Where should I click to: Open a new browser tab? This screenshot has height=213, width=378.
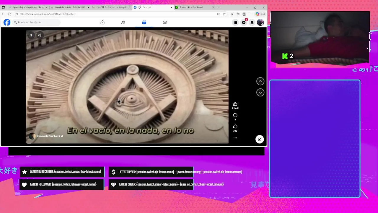click(x=219, y=7)
